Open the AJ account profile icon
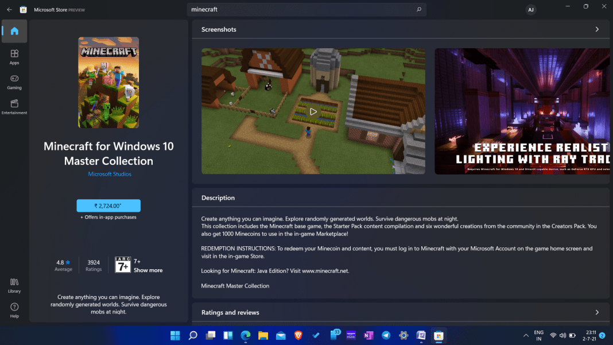 531,9
